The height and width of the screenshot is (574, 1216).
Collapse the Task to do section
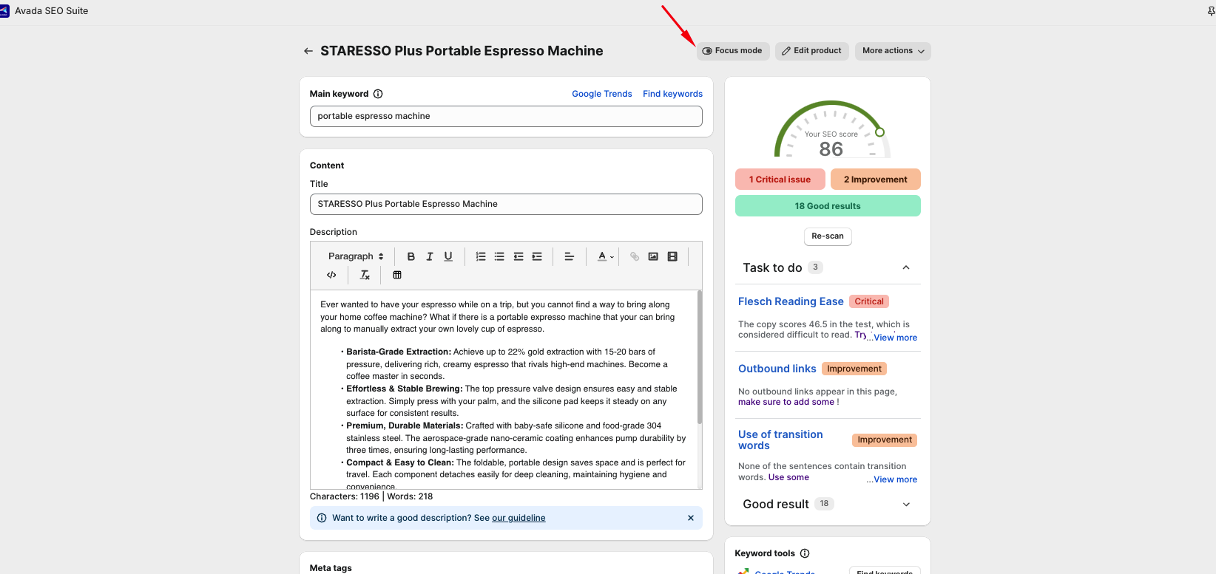[x=906, y=267]
